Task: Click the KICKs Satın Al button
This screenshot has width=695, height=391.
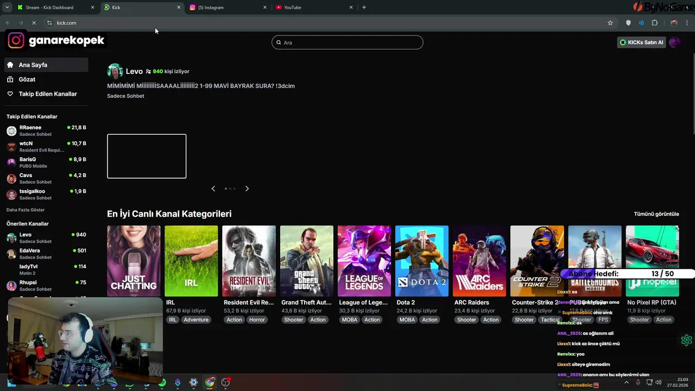Action: pos(641,42)
